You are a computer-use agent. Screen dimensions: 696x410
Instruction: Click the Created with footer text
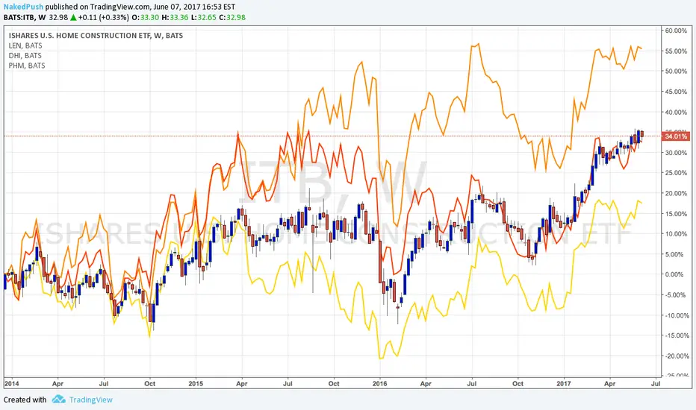[25, 400]
